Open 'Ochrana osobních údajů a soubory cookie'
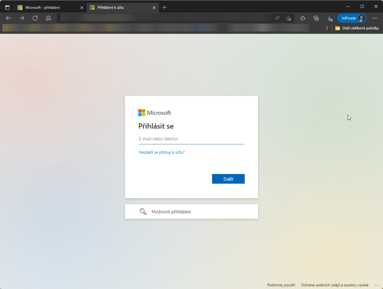The width and height of the screenshot is (383, 289). point(335,285)
